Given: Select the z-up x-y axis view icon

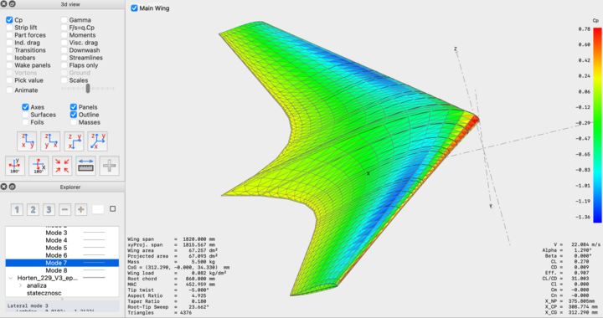Looking at the screenshot, I should click(27, 141).
